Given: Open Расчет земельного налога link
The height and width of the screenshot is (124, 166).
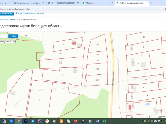Looking at the screenshot, I should pyautogui.click(x=30, y=13).
